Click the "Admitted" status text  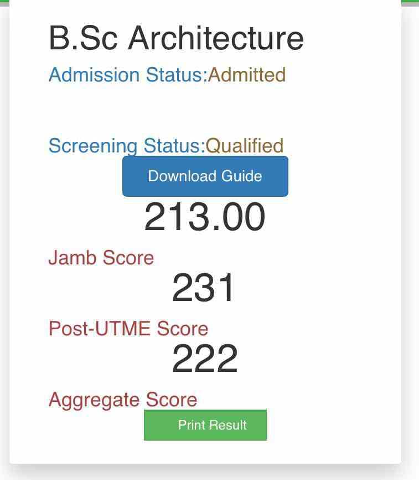tap(247, 75)
